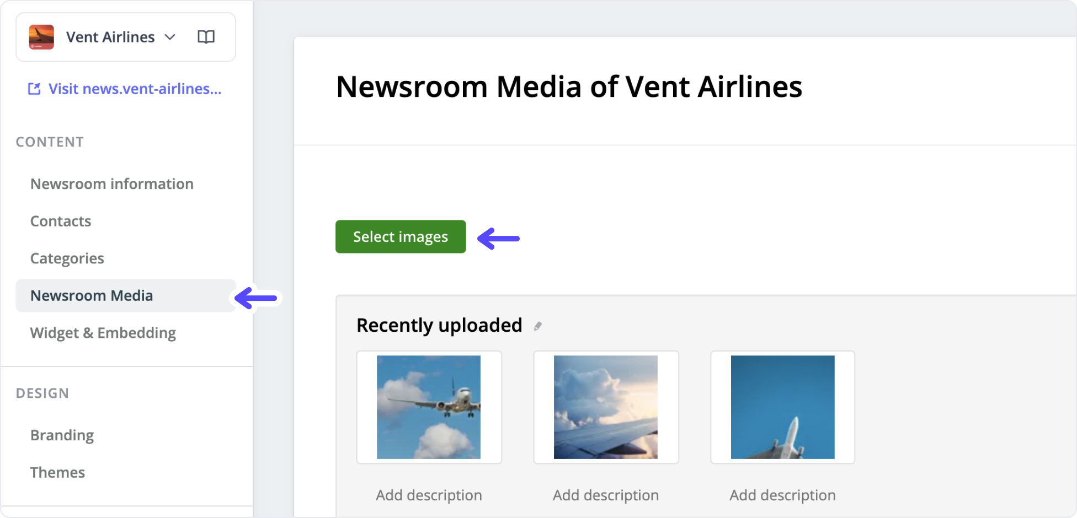Click the external link icon beside Visit

[x=34, y=89]
